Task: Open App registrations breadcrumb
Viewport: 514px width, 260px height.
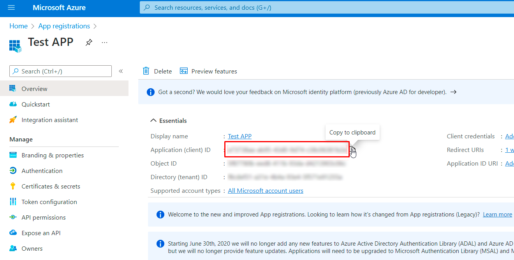Action: click(64, 26)
